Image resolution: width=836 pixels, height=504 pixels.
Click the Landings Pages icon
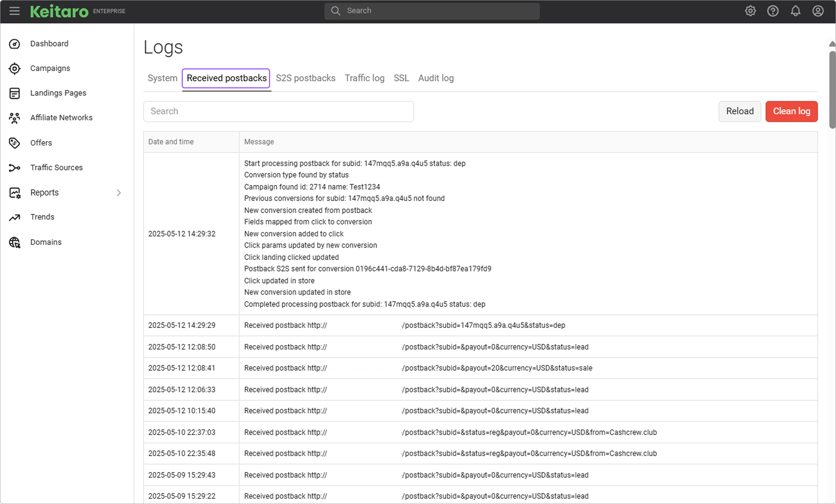(14, 93)
